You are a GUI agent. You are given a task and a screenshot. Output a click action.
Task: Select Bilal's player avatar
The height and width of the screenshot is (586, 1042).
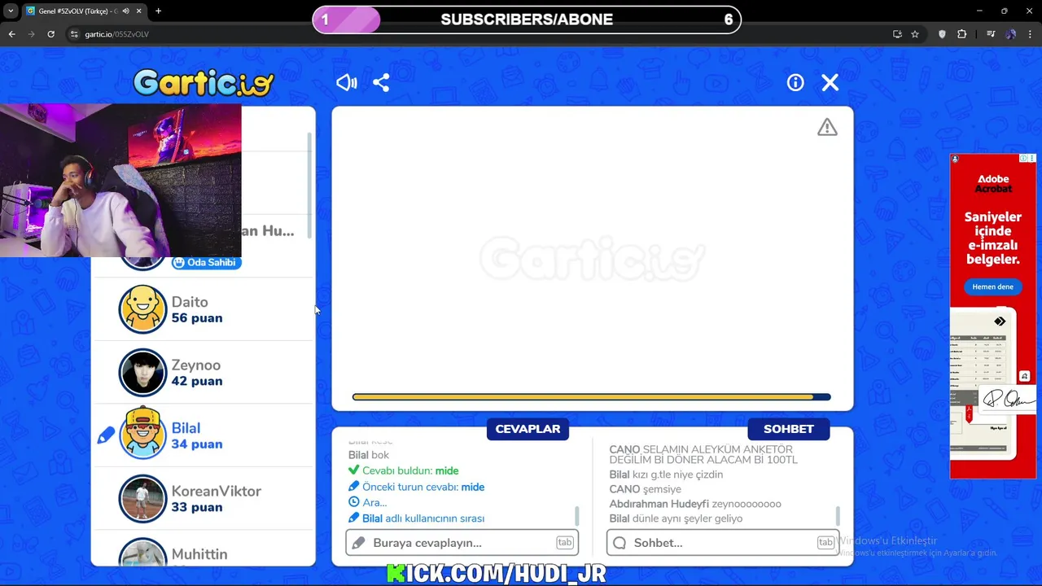142,434
